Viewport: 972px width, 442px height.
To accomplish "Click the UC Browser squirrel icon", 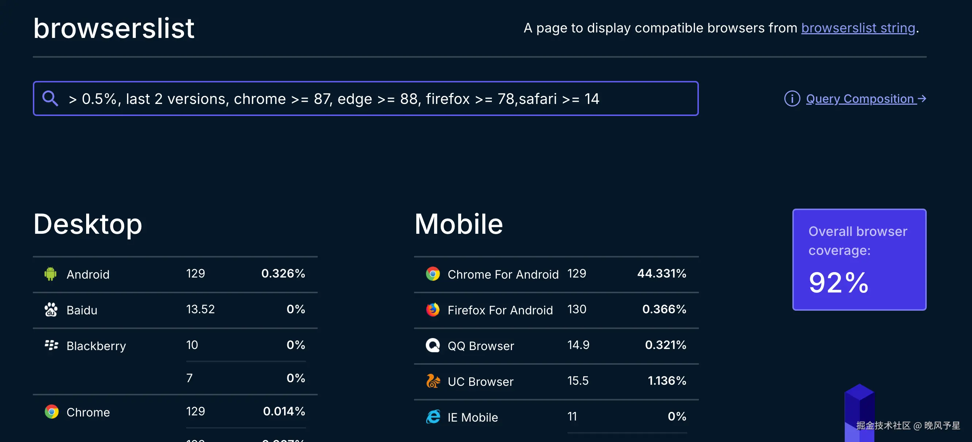I will click(433, 381).
